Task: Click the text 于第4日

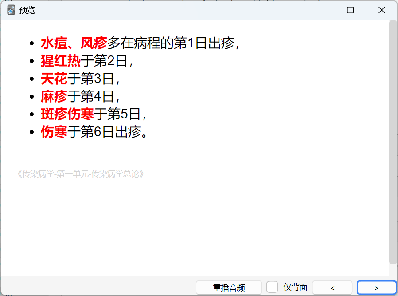Action: pyautogui.click(x=90, y=96)
